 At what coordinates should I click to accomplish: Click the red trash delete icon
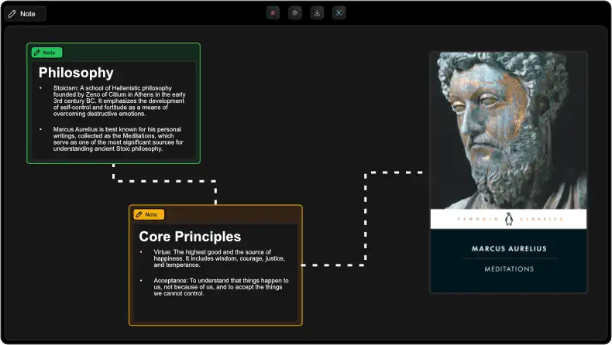tap(273, 13)
